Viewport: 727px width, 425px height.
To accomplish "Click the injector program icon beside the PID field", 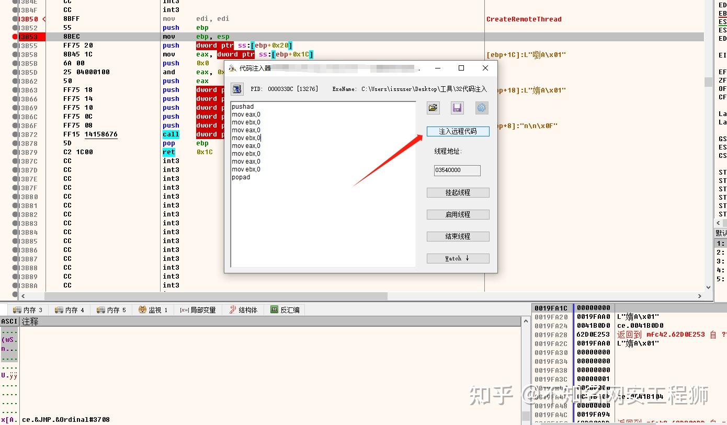I will coord(237,88).
